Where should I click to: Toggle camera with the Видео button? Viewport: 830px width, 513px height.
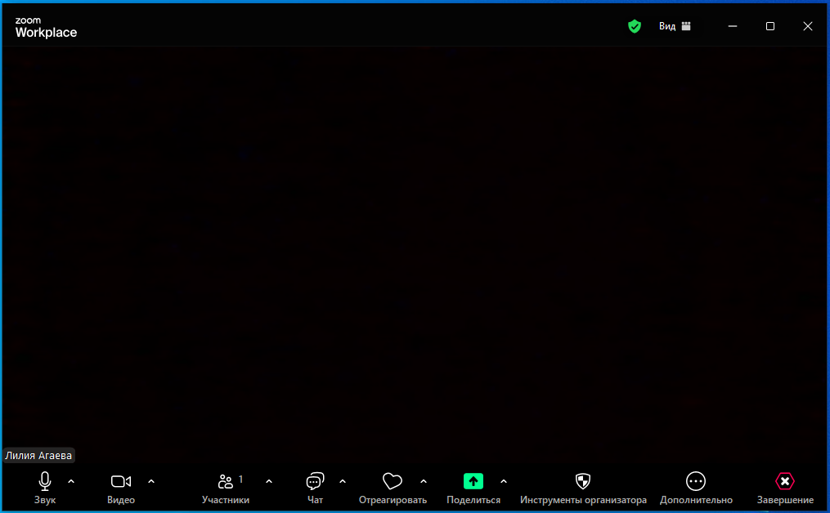pos(121,488)
